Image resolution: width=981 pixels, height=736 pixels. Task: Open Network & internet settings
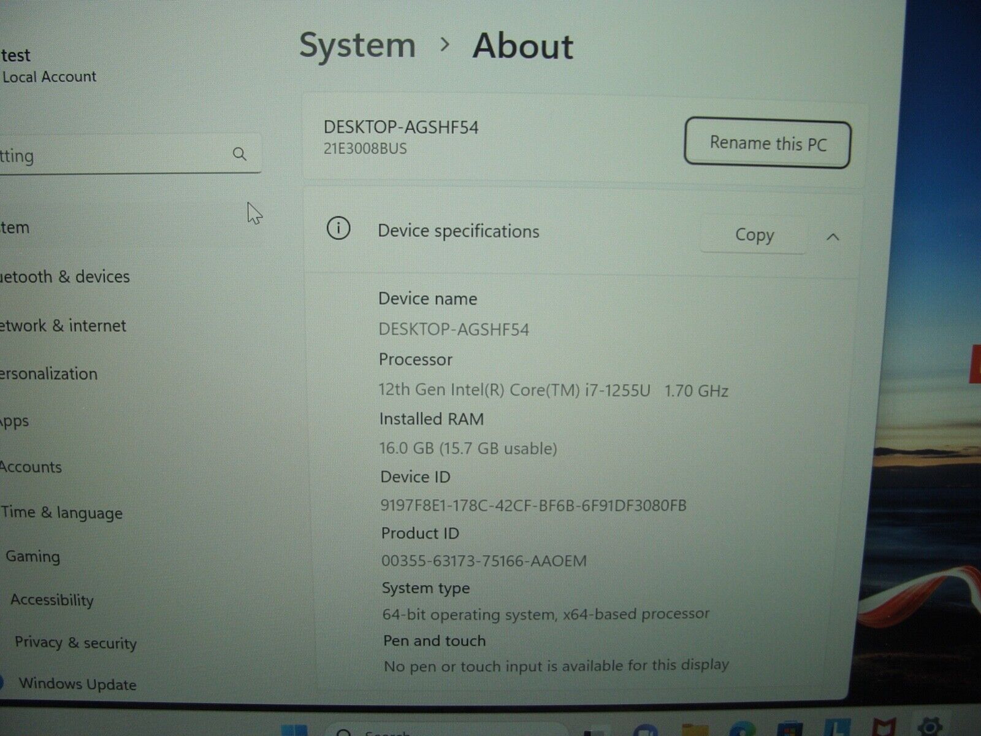coord(63,326)
